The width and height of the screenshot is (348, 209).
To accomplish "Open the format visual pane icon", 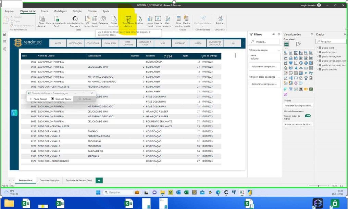I will (298, 44).
